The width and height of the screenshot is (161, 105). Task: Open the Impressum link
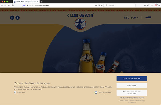point(132,102)
